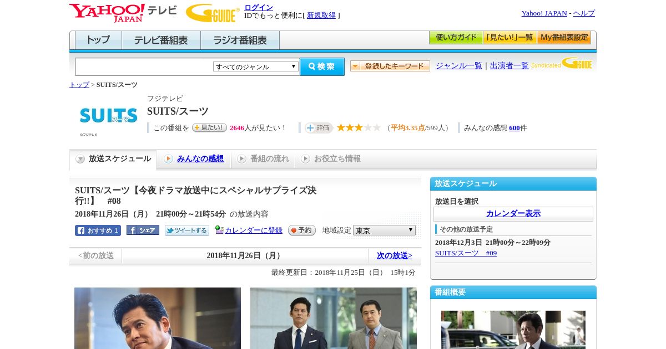Open the カレンダーに登録 link

click(254, 230)
